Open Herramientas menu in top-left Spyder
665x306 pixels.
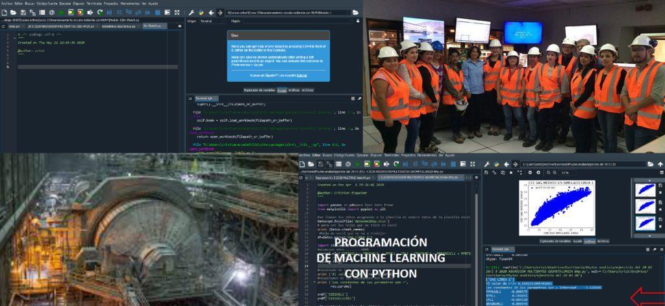click(x=130, y=3)
